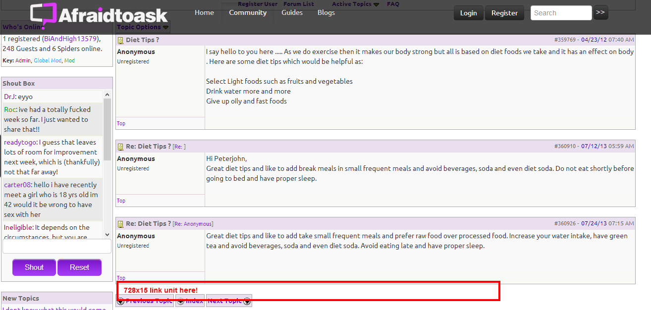Viewport: 651px width, 310px height.
Task: Open the Active Topics dropdown
Action: 355,4
